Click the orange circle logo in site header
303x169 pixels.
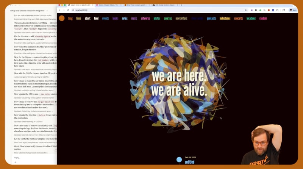coord(61,18)
